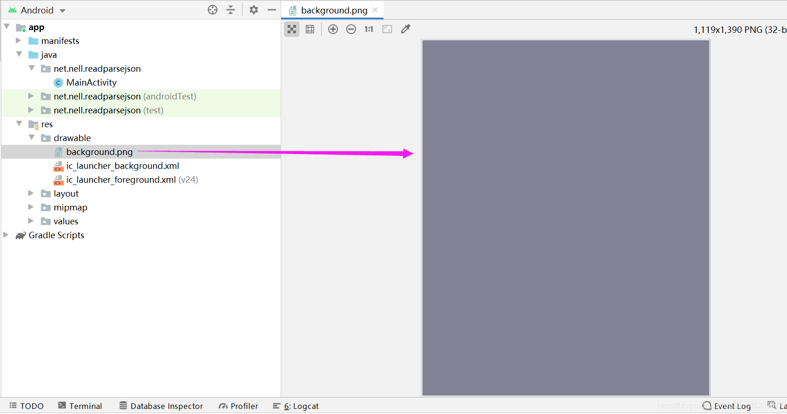The image size is (787, 414).
Task: Click the fit zoom to window icon
Action: [387, 29]
